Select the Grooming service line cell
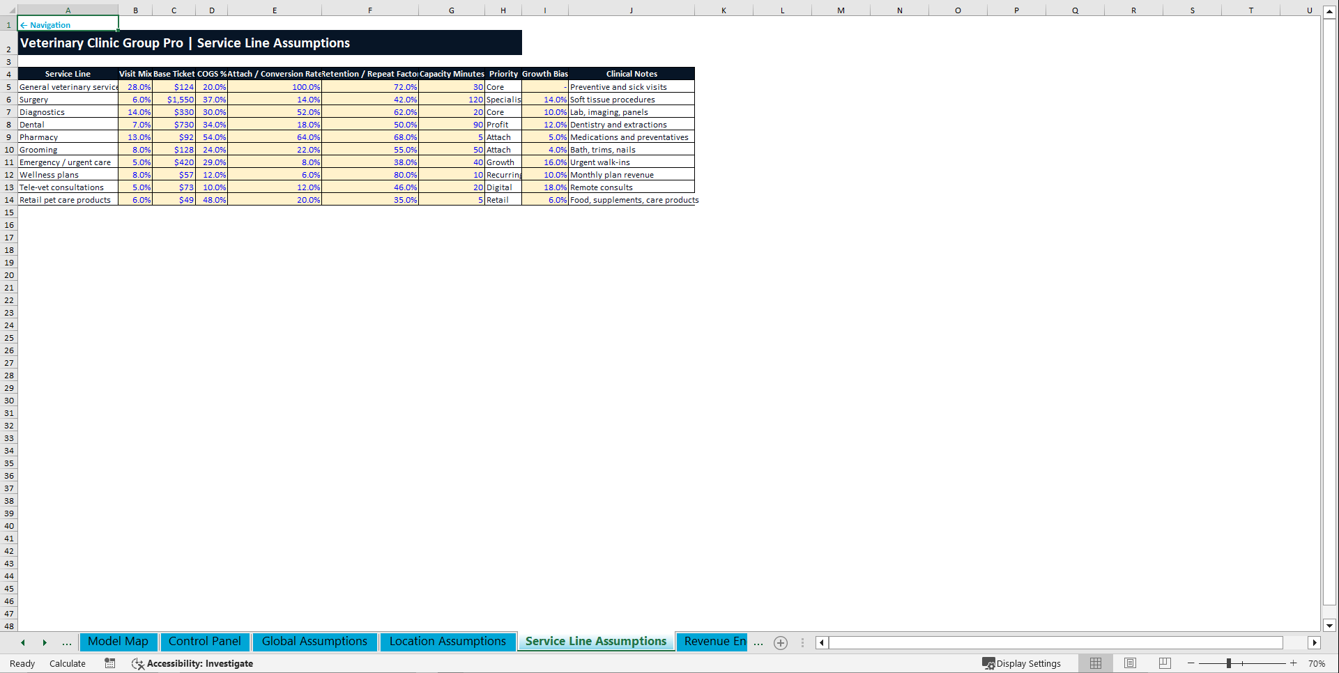 point(68,150)
